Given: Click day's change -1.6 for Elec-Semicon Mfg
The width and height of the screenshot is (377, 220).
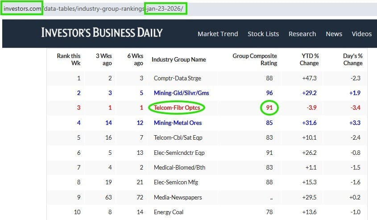Looking at the screenshot, I should coord(355,182).
